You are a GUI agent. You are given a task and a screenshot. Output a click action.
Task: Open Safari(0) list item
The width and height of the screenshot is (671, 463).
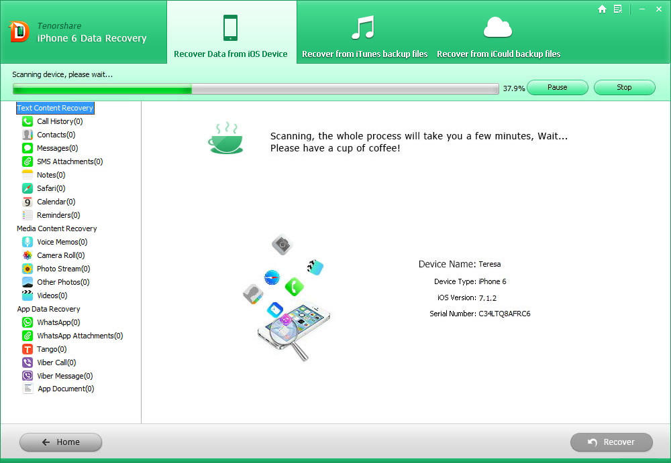pos(51,188)
